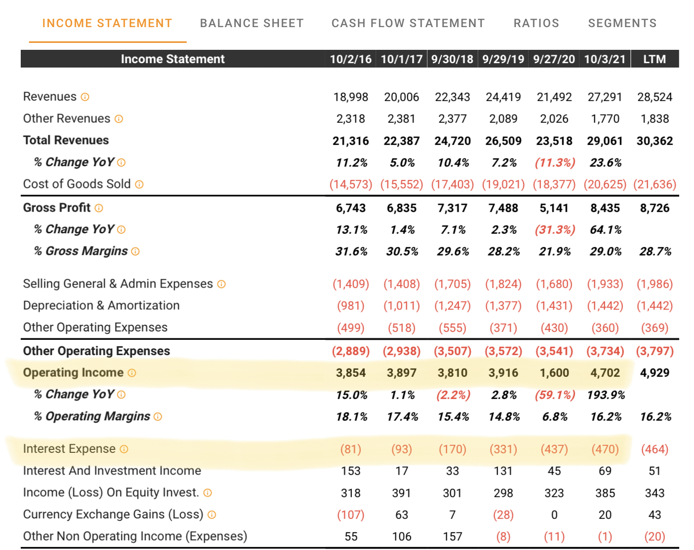Click info icon for Operating Income % Change YoY
Image resolution: width=694 pixels, height=550 pixels.
tap(121, 395)
